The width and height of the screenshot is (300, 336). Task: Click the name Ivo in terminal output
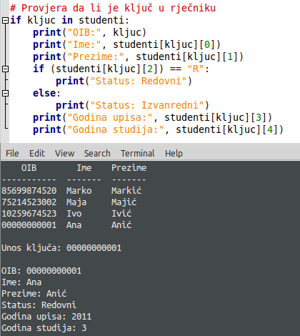click(x=74, y=214)
